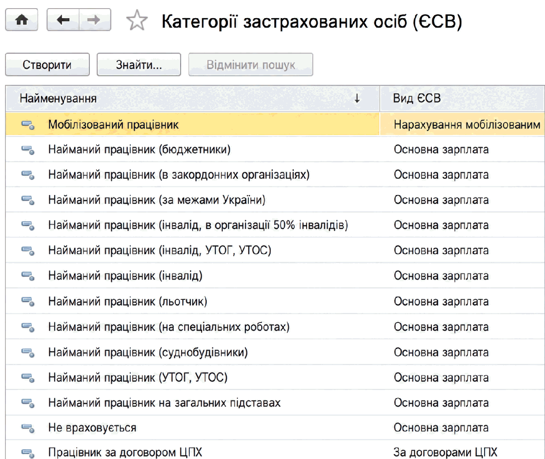Click icon of Найманий працівник (бюджетники) row

[28, 150]
